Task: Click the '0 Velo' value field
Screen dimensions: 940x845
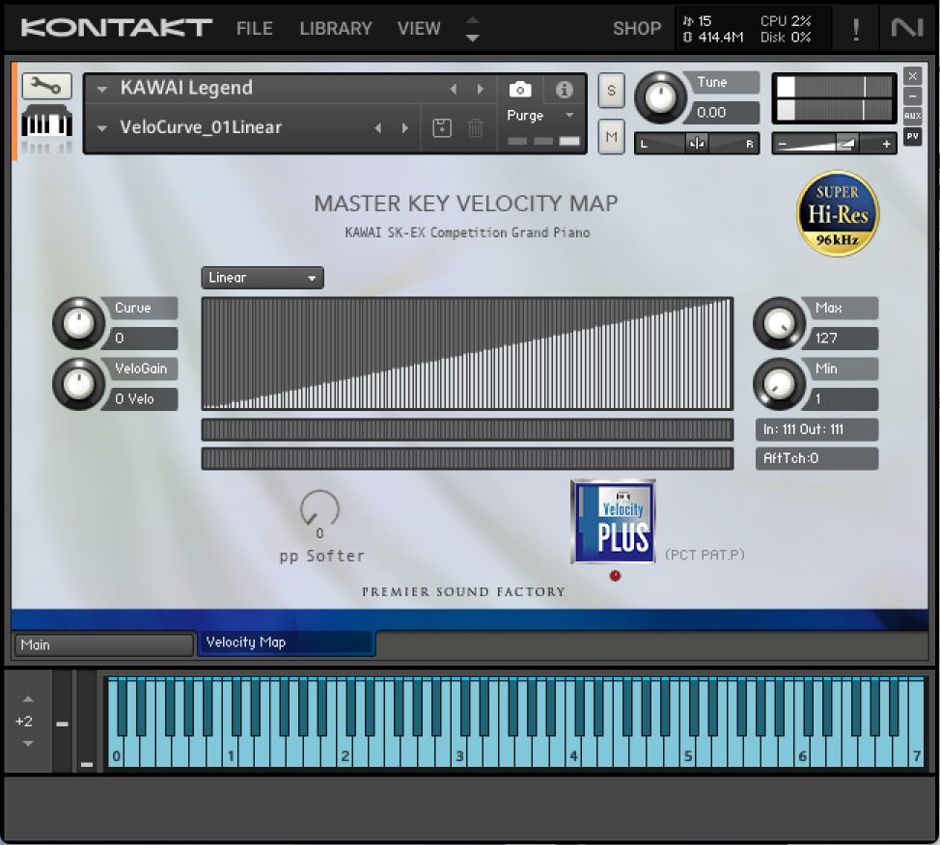Action: point(143,398)
